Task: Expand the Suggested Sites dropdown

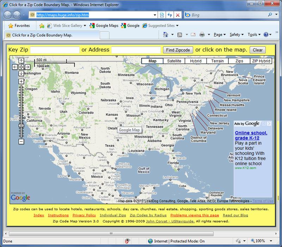Action: (177, 25)
